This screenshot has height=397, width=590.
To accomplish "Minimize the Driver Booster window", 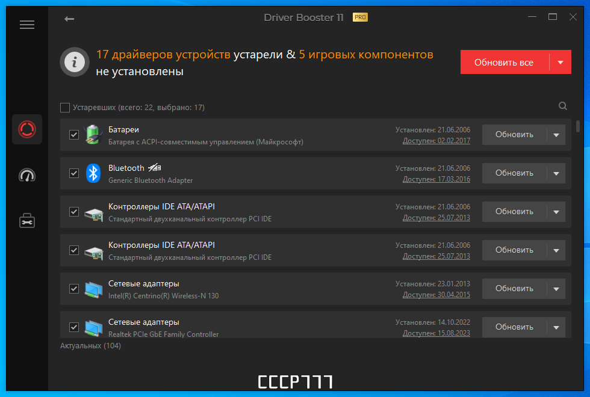I will (532, 17).
